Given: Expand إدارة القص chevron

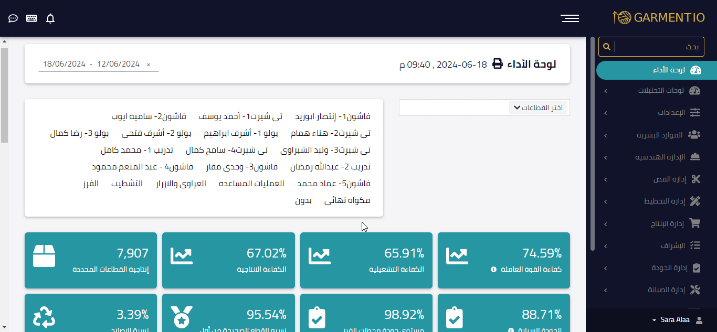Looking at the screenshot, I should 605,179.
